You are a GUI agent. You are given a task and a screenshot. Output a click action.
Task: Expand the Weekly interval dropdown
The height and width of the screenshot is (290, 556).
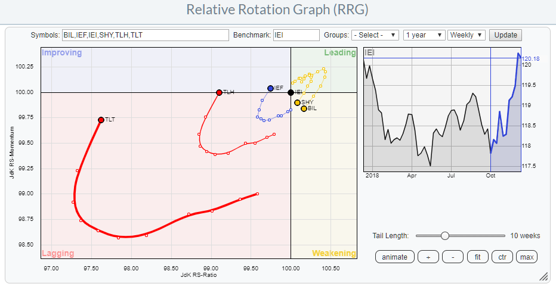[467, 35]
